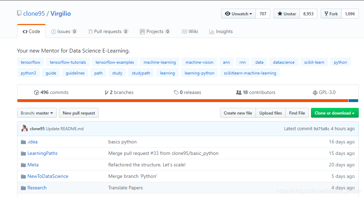Switch to the Code tab
The width and height of the screenshot is (364, 197).
coord(31,31)
